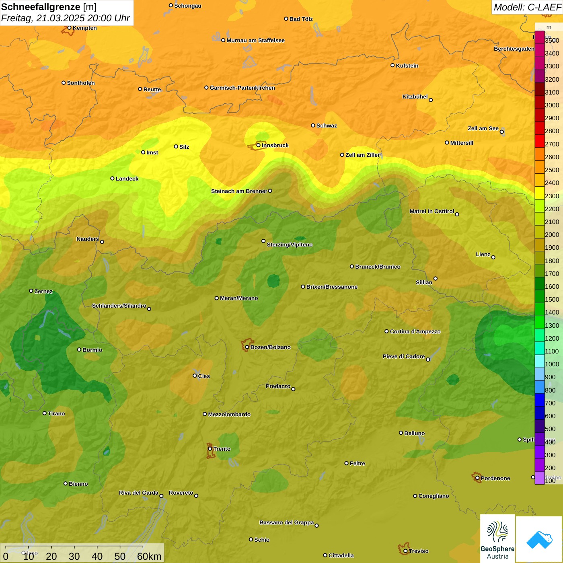Click the Tirano location marker
The image size is (563, 563).
[x=45, y=413]
